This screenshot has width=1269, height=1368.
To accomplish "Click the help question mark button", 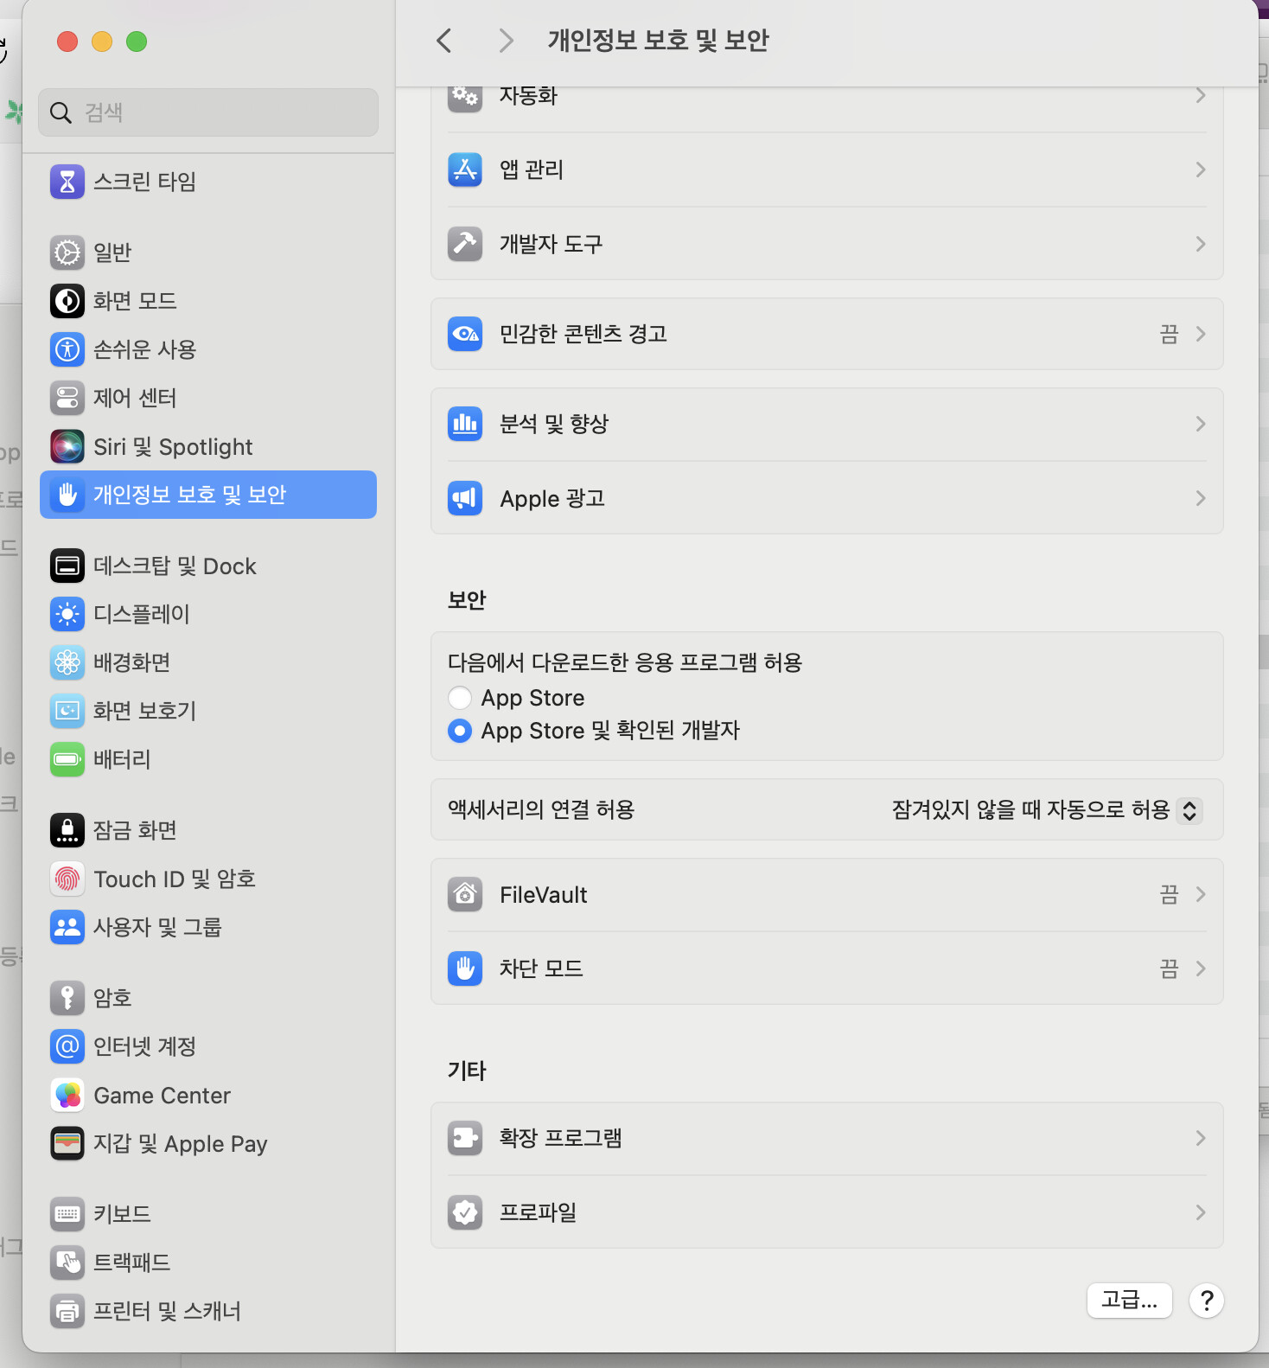I will [1207, 1301].
